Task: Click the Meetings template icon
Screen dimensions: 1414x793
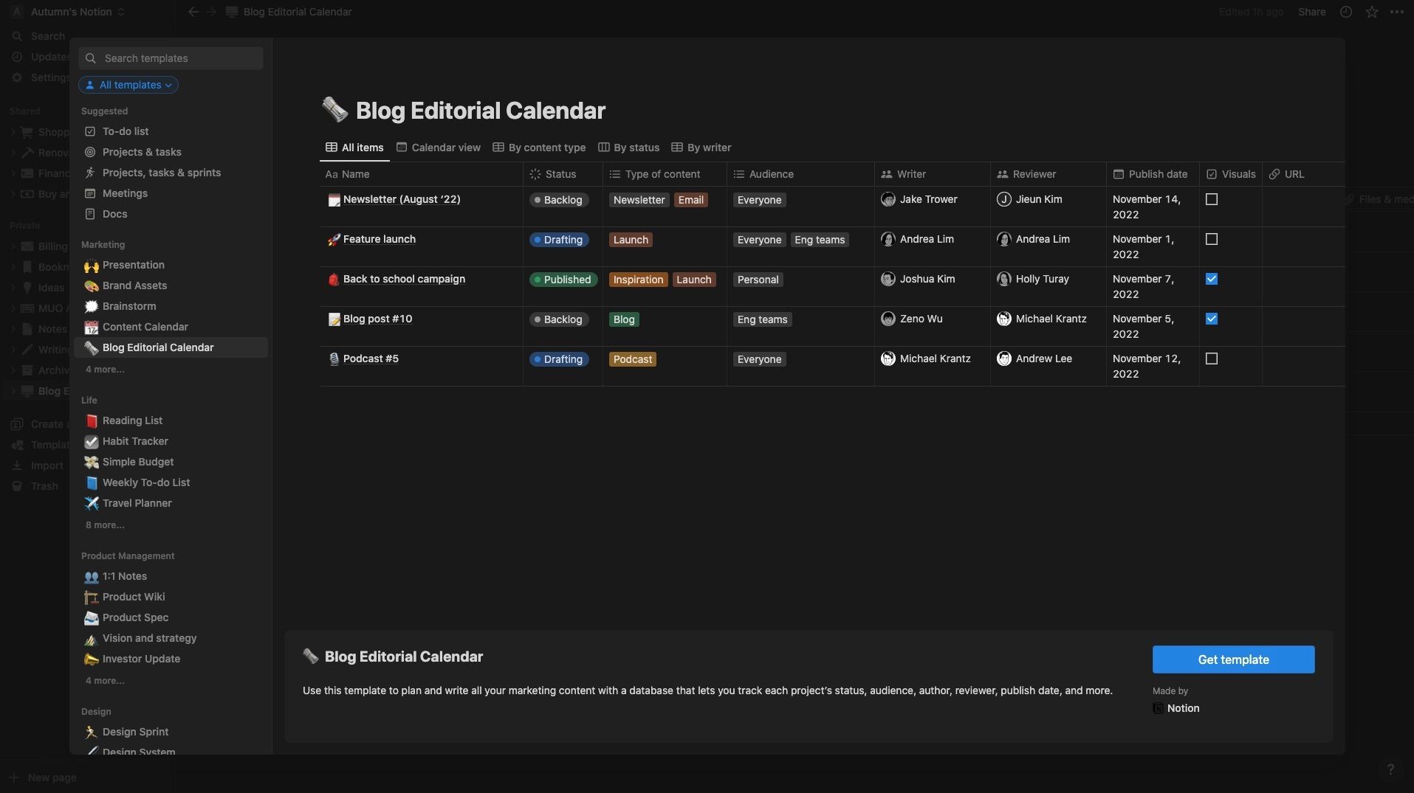Action: [x=90, y=193]
